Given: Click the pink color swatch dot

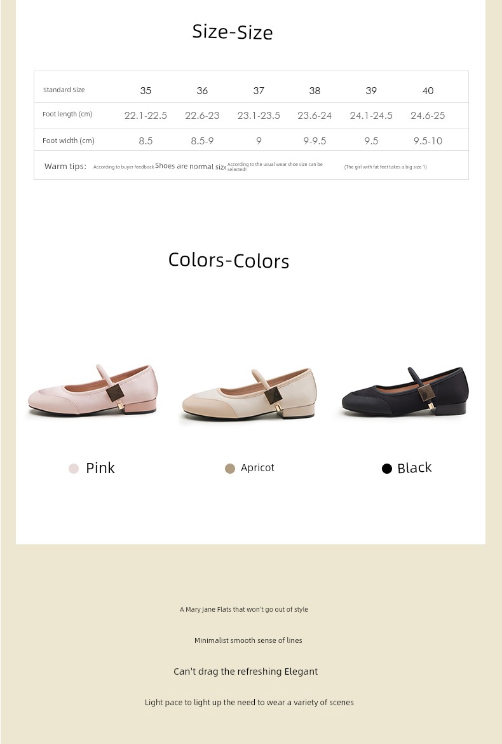Looking at the screenshot, I should pos(74,469).
